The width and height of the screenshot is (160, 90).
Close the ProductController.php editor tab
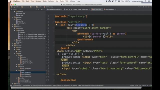point(61,9)
